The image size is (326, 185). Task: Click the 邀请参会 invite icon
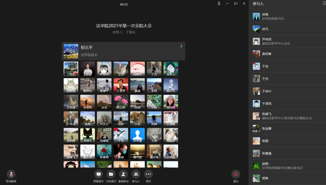point(123,174)
